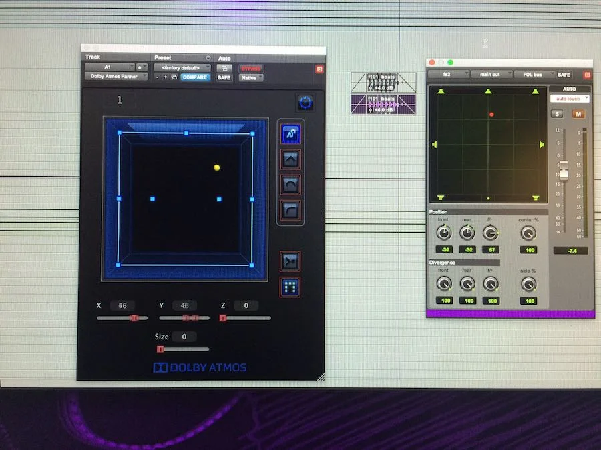Toggle the red BYPASS button
The image size is (601, 450).
251,68
